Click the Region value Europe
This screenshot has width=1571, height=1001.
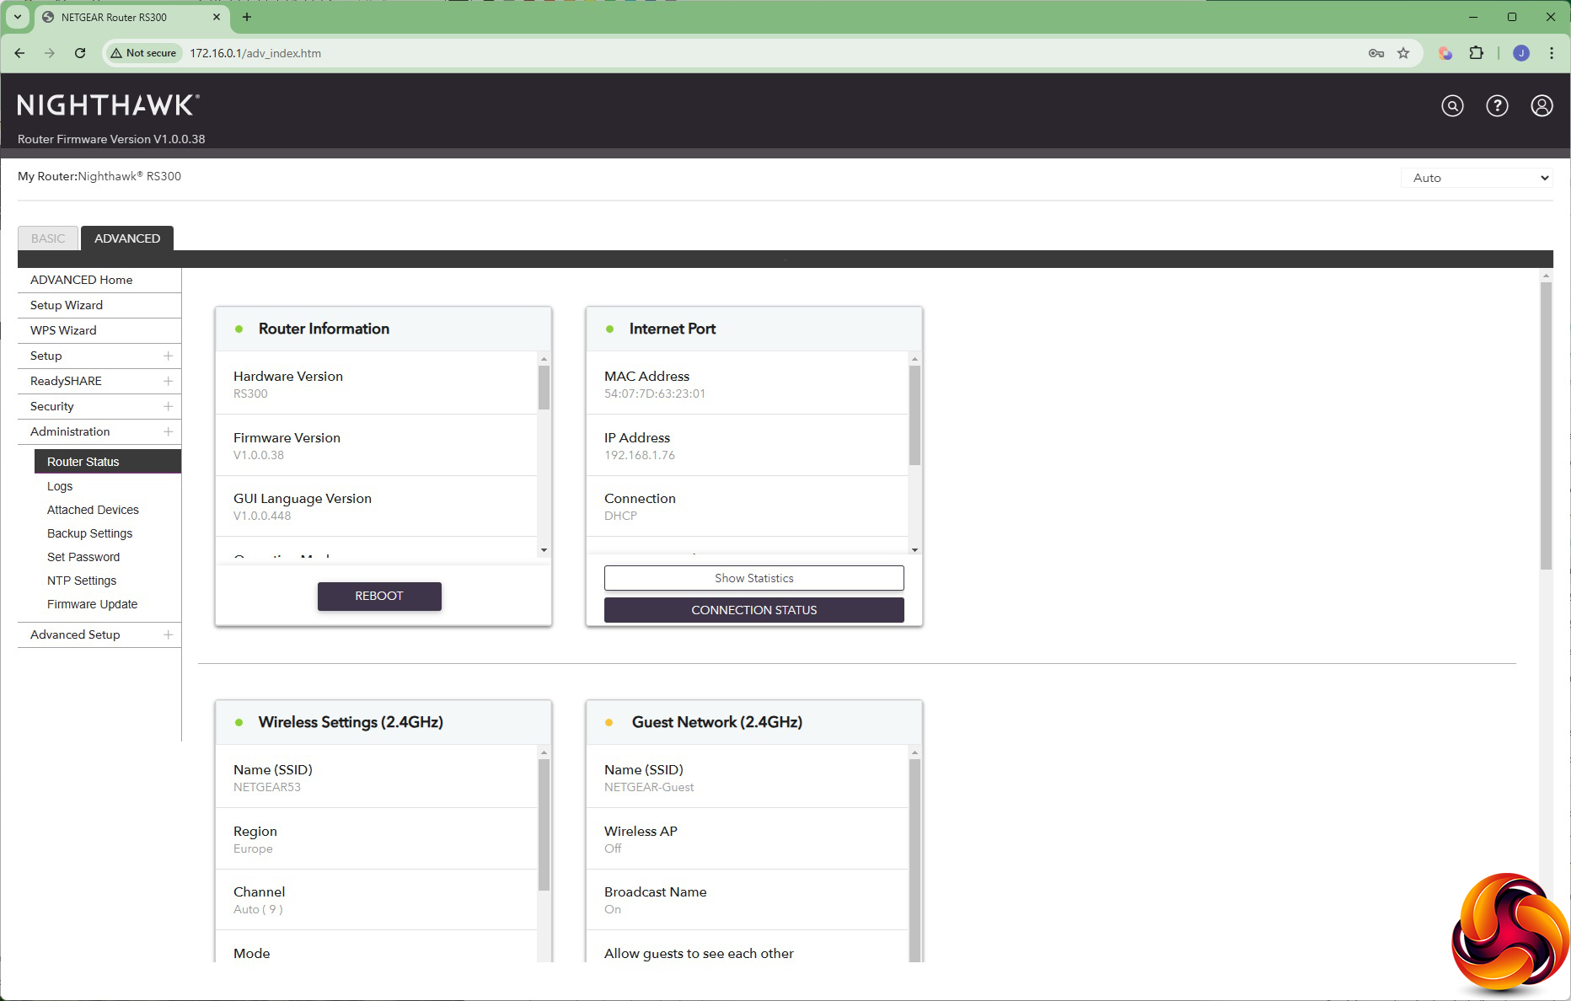coord(253,848)
